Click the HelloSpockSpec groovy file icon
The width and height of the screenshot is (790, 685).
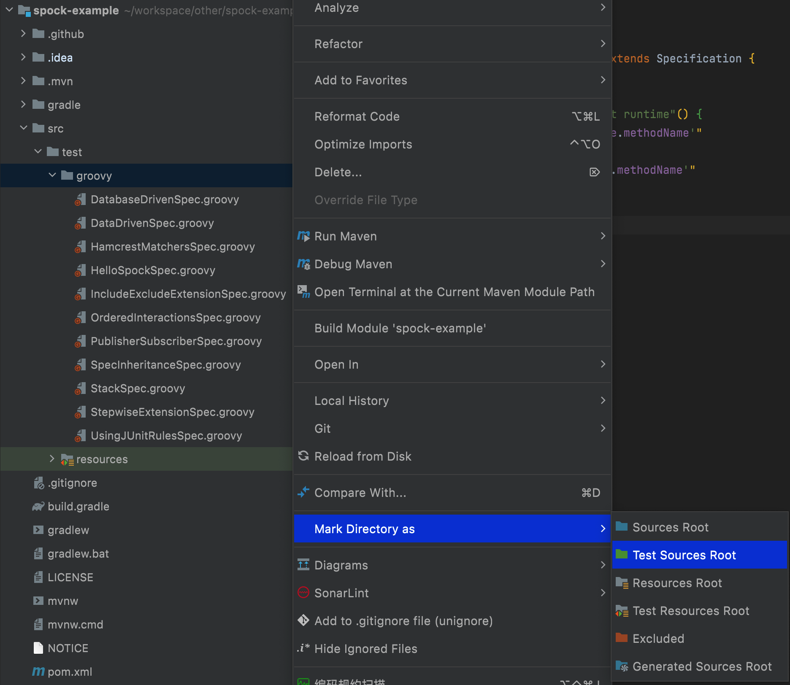tap(80, 270)
